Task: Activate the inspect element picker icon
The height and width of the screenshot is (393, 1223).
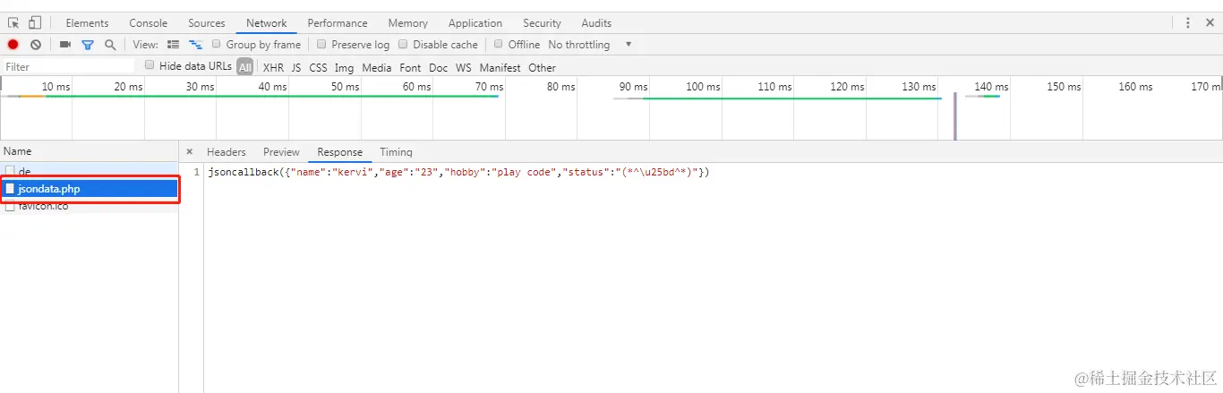Action: point(13,22)
